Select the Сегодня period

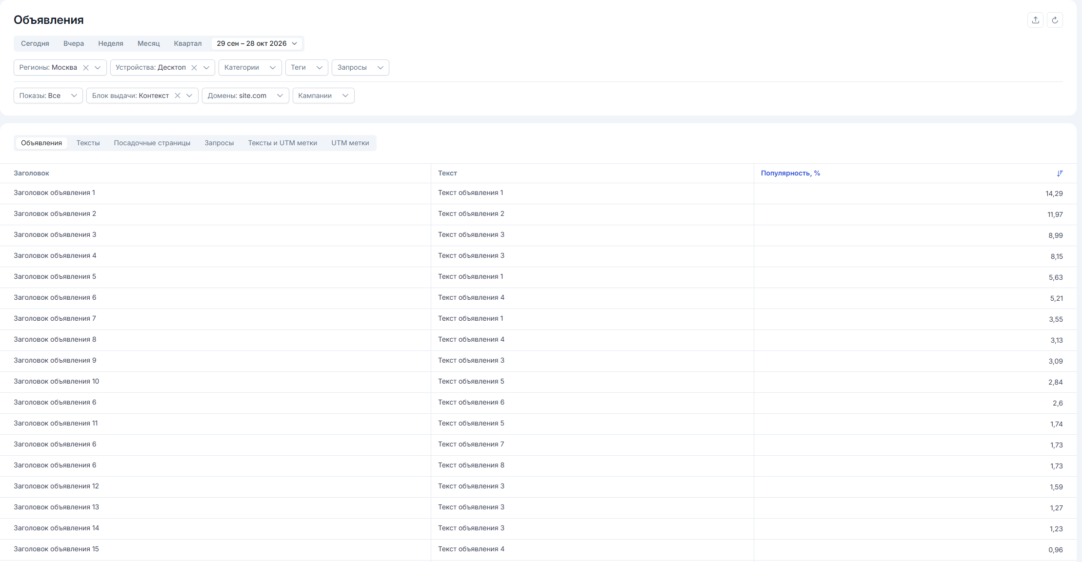35,43
